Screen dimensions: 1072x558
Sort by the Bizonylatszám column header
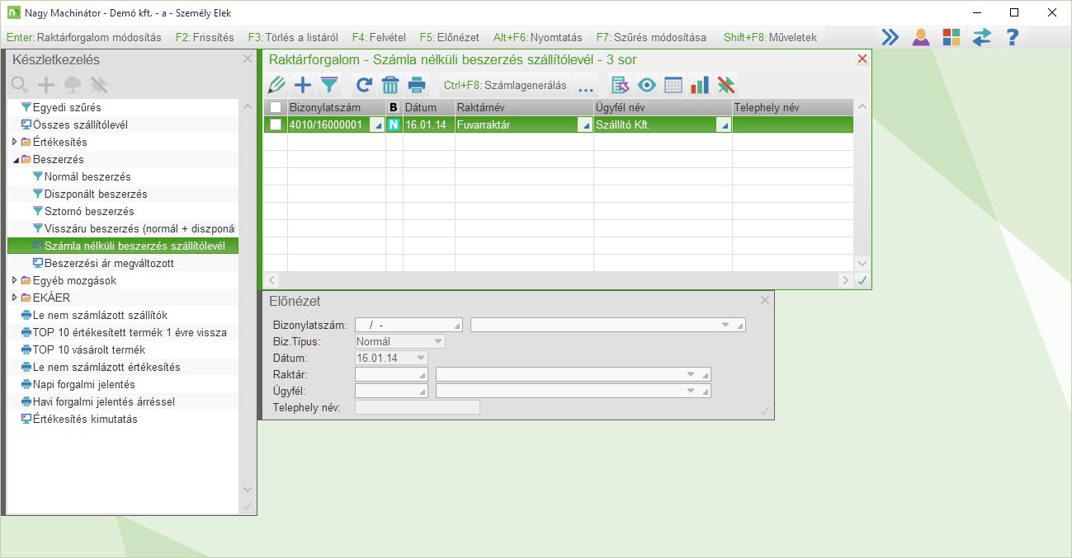[x=336, y=107]
